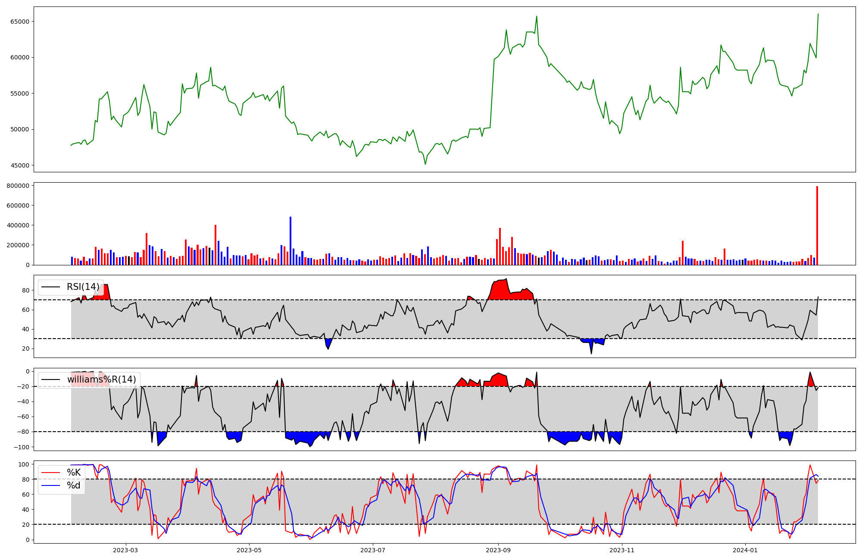Select the 2023-03 date tick label
Screen dimensions: 862x560
tap(125, 550)
